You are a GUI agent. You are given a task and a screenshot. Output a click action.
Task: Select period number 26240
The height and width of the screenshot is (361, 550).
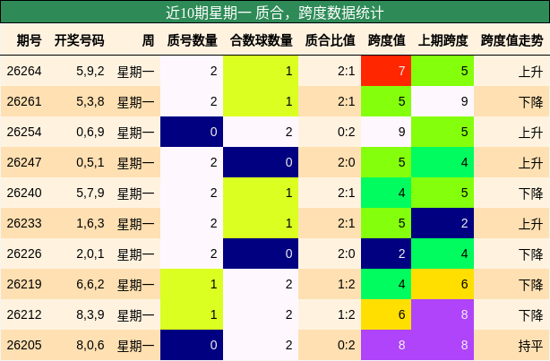[x=24, y=193]
